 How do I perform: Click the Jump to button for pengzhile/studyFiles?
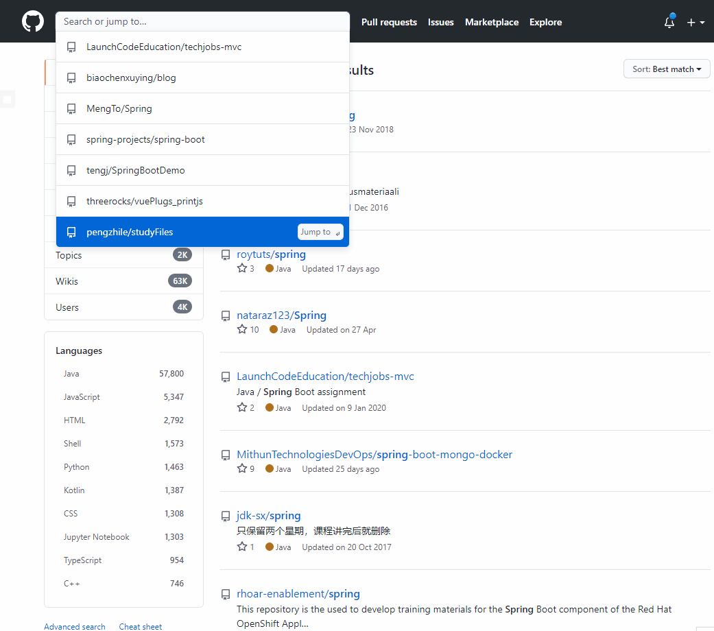320,232
